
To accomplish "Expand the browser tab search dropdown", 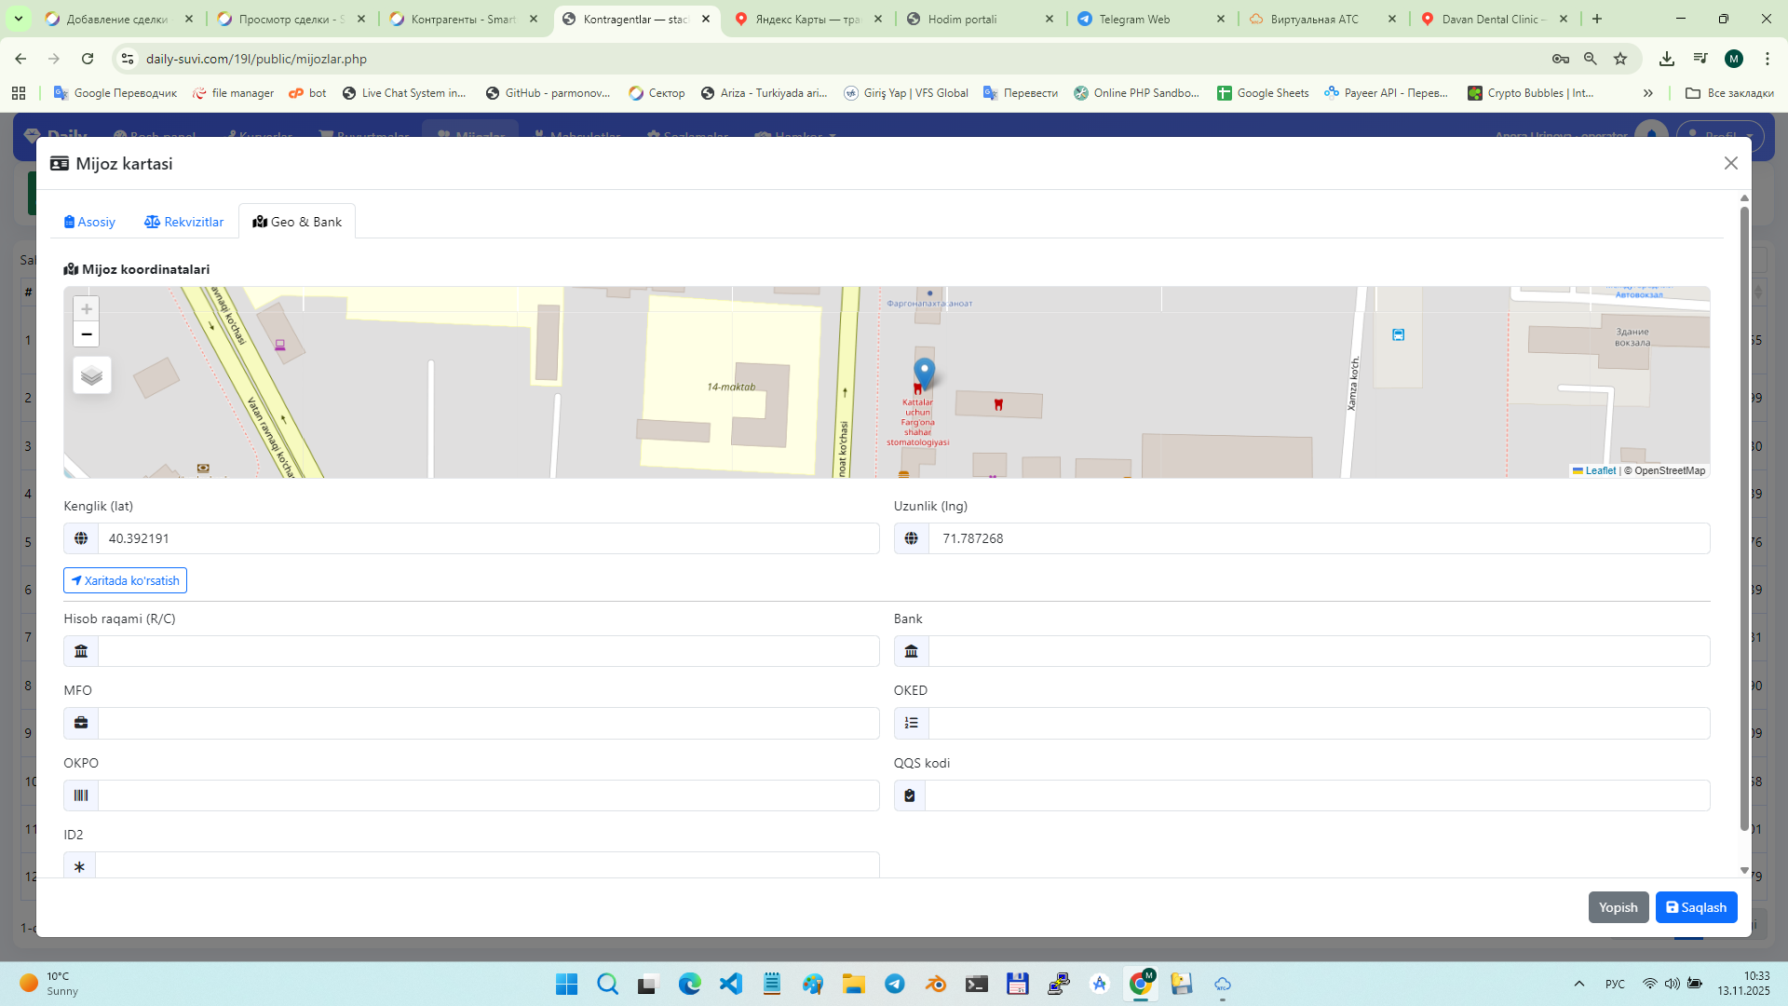I will tap(18, 19).
